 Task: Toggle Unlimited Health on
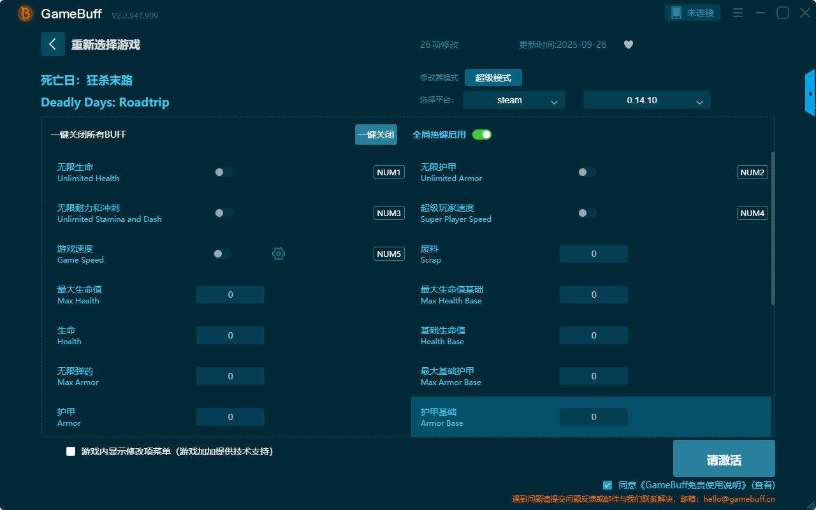tap(224, 172)
